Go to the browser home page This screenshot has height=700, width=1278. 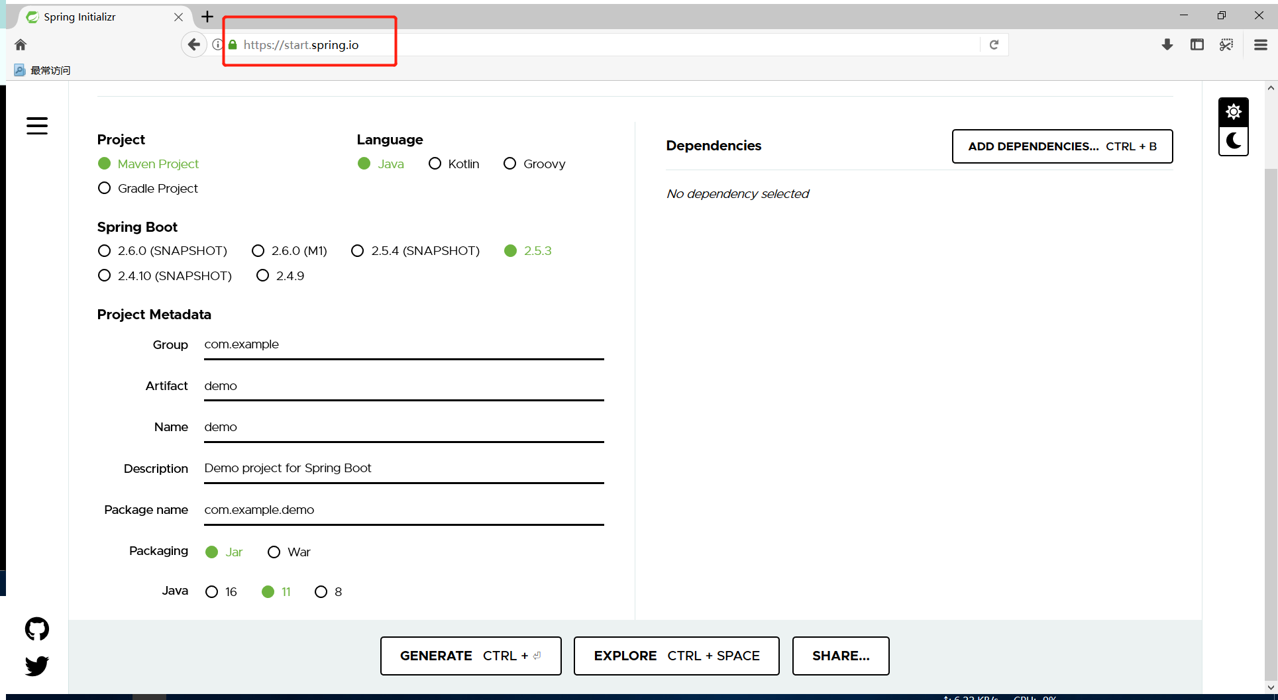(x=21, y=44)
